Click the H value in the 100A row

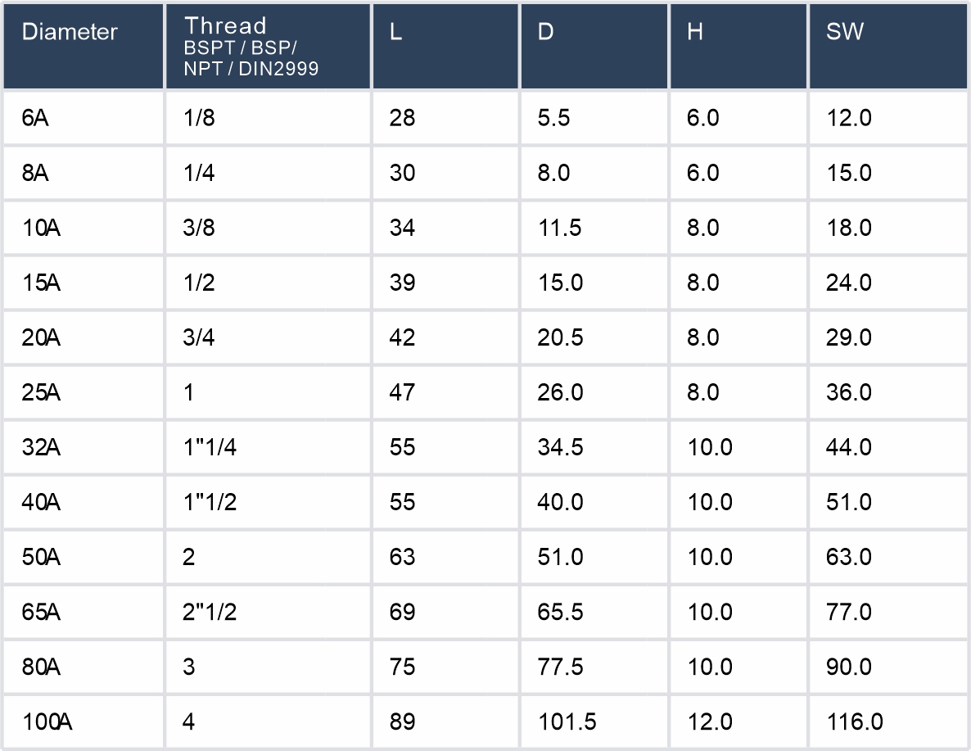click(710, 722)
